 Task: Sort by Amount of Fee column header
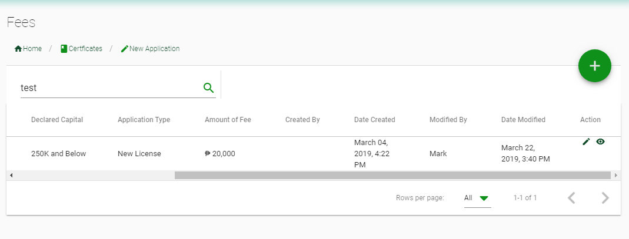[228, 120]
